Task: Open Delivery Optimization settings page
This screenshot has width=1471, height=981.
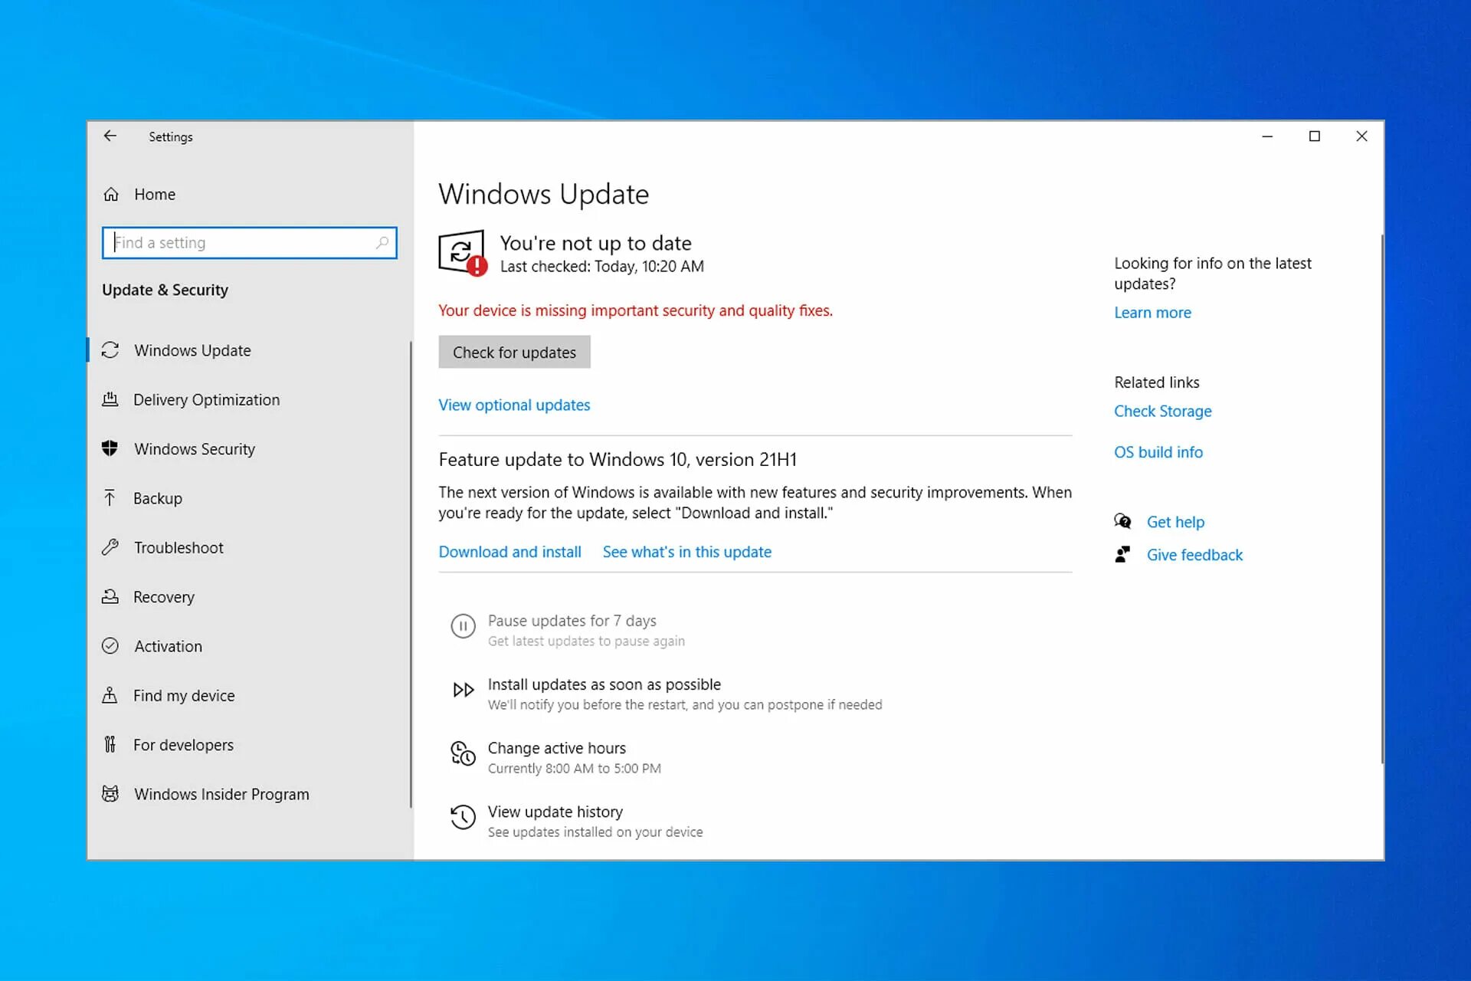Action: (206, 400)
